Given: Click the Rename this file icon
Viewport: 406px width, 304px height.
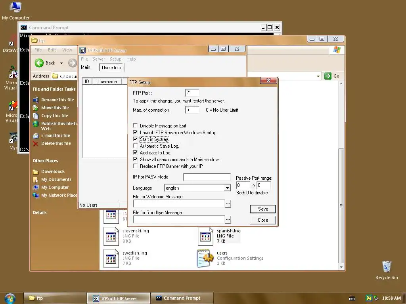Looking at the screenshot, I should tap(35, 100).
